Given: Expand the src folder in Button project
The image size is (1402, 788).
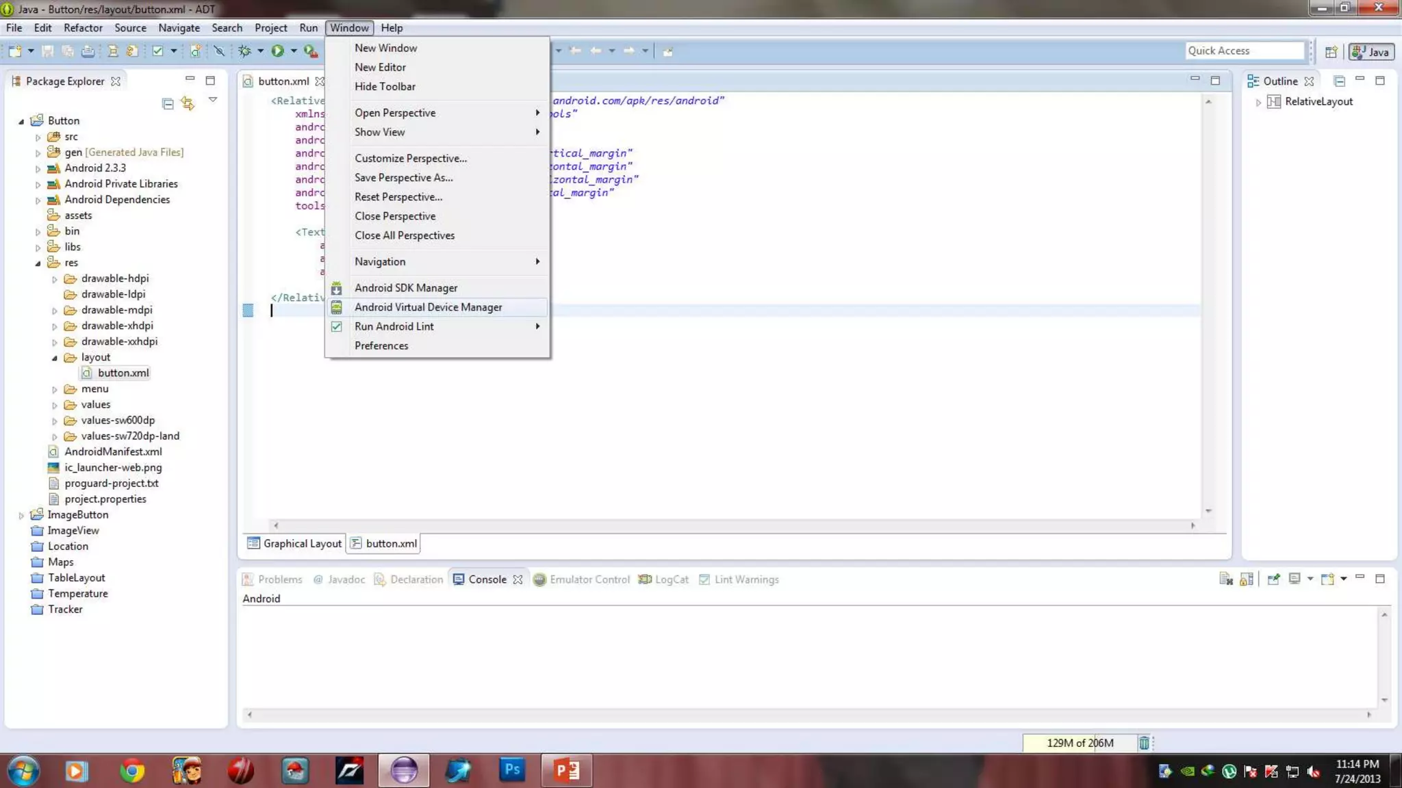Looking at the screenshot, I should (x=38, y=137).
